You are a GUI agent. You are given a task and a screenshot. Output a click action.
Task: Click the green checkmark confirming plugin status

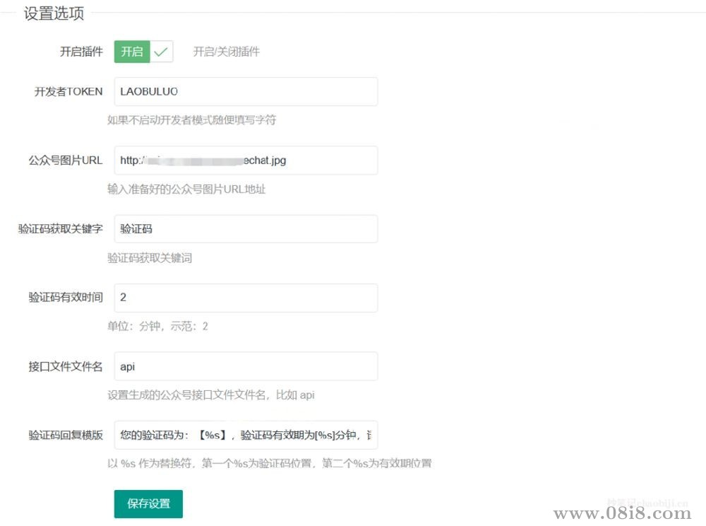coord(161,51)
